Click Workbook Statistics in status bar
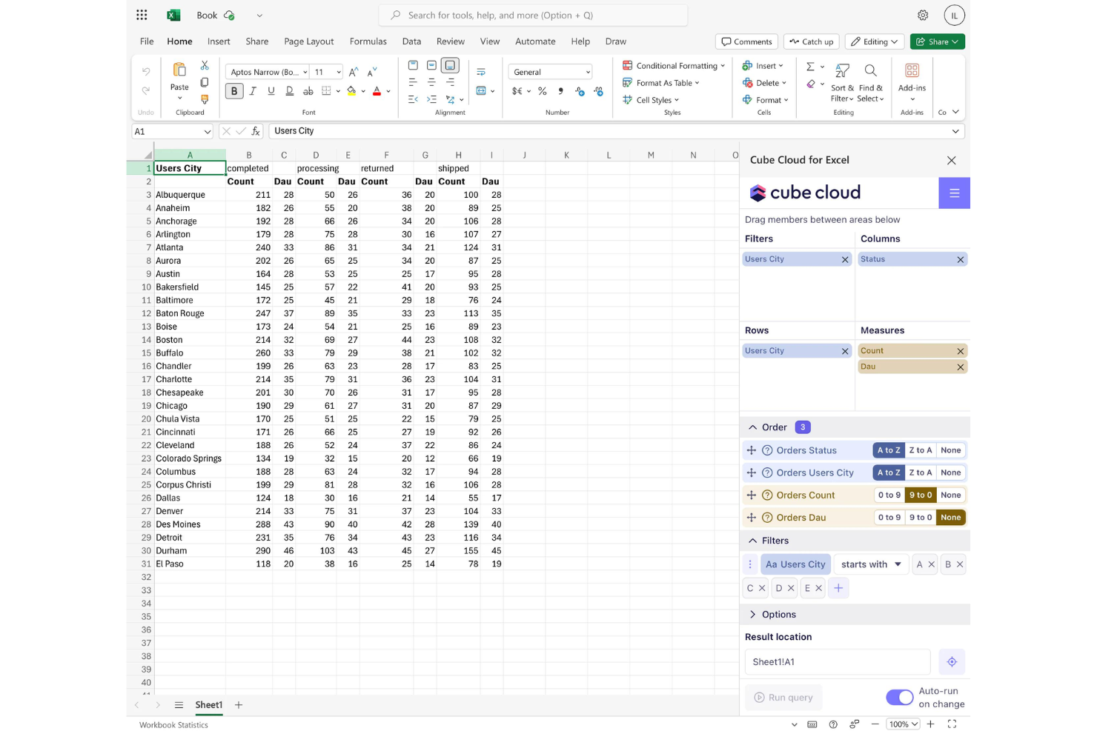1097x731 pixels. 173,725
